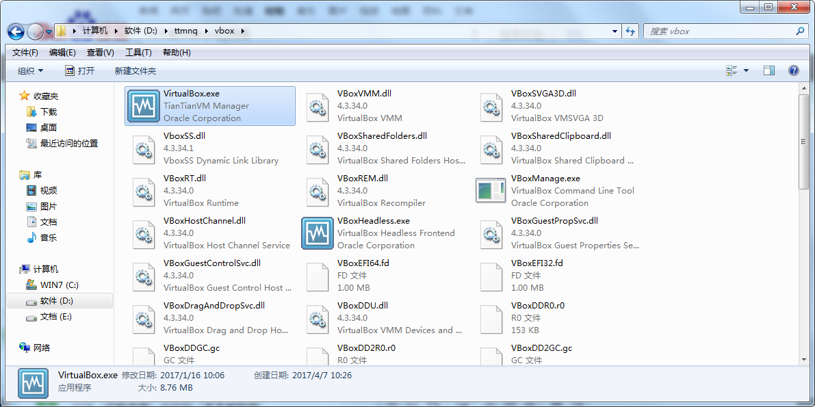Click the 新建文件夹 button

(135, 70)
